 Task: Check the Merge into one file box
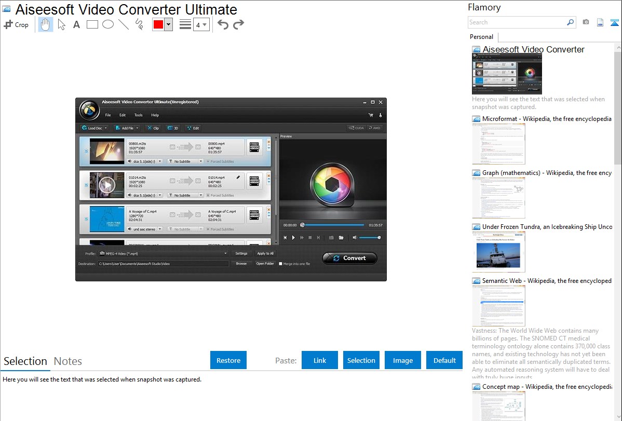click(x=281, y=264)
